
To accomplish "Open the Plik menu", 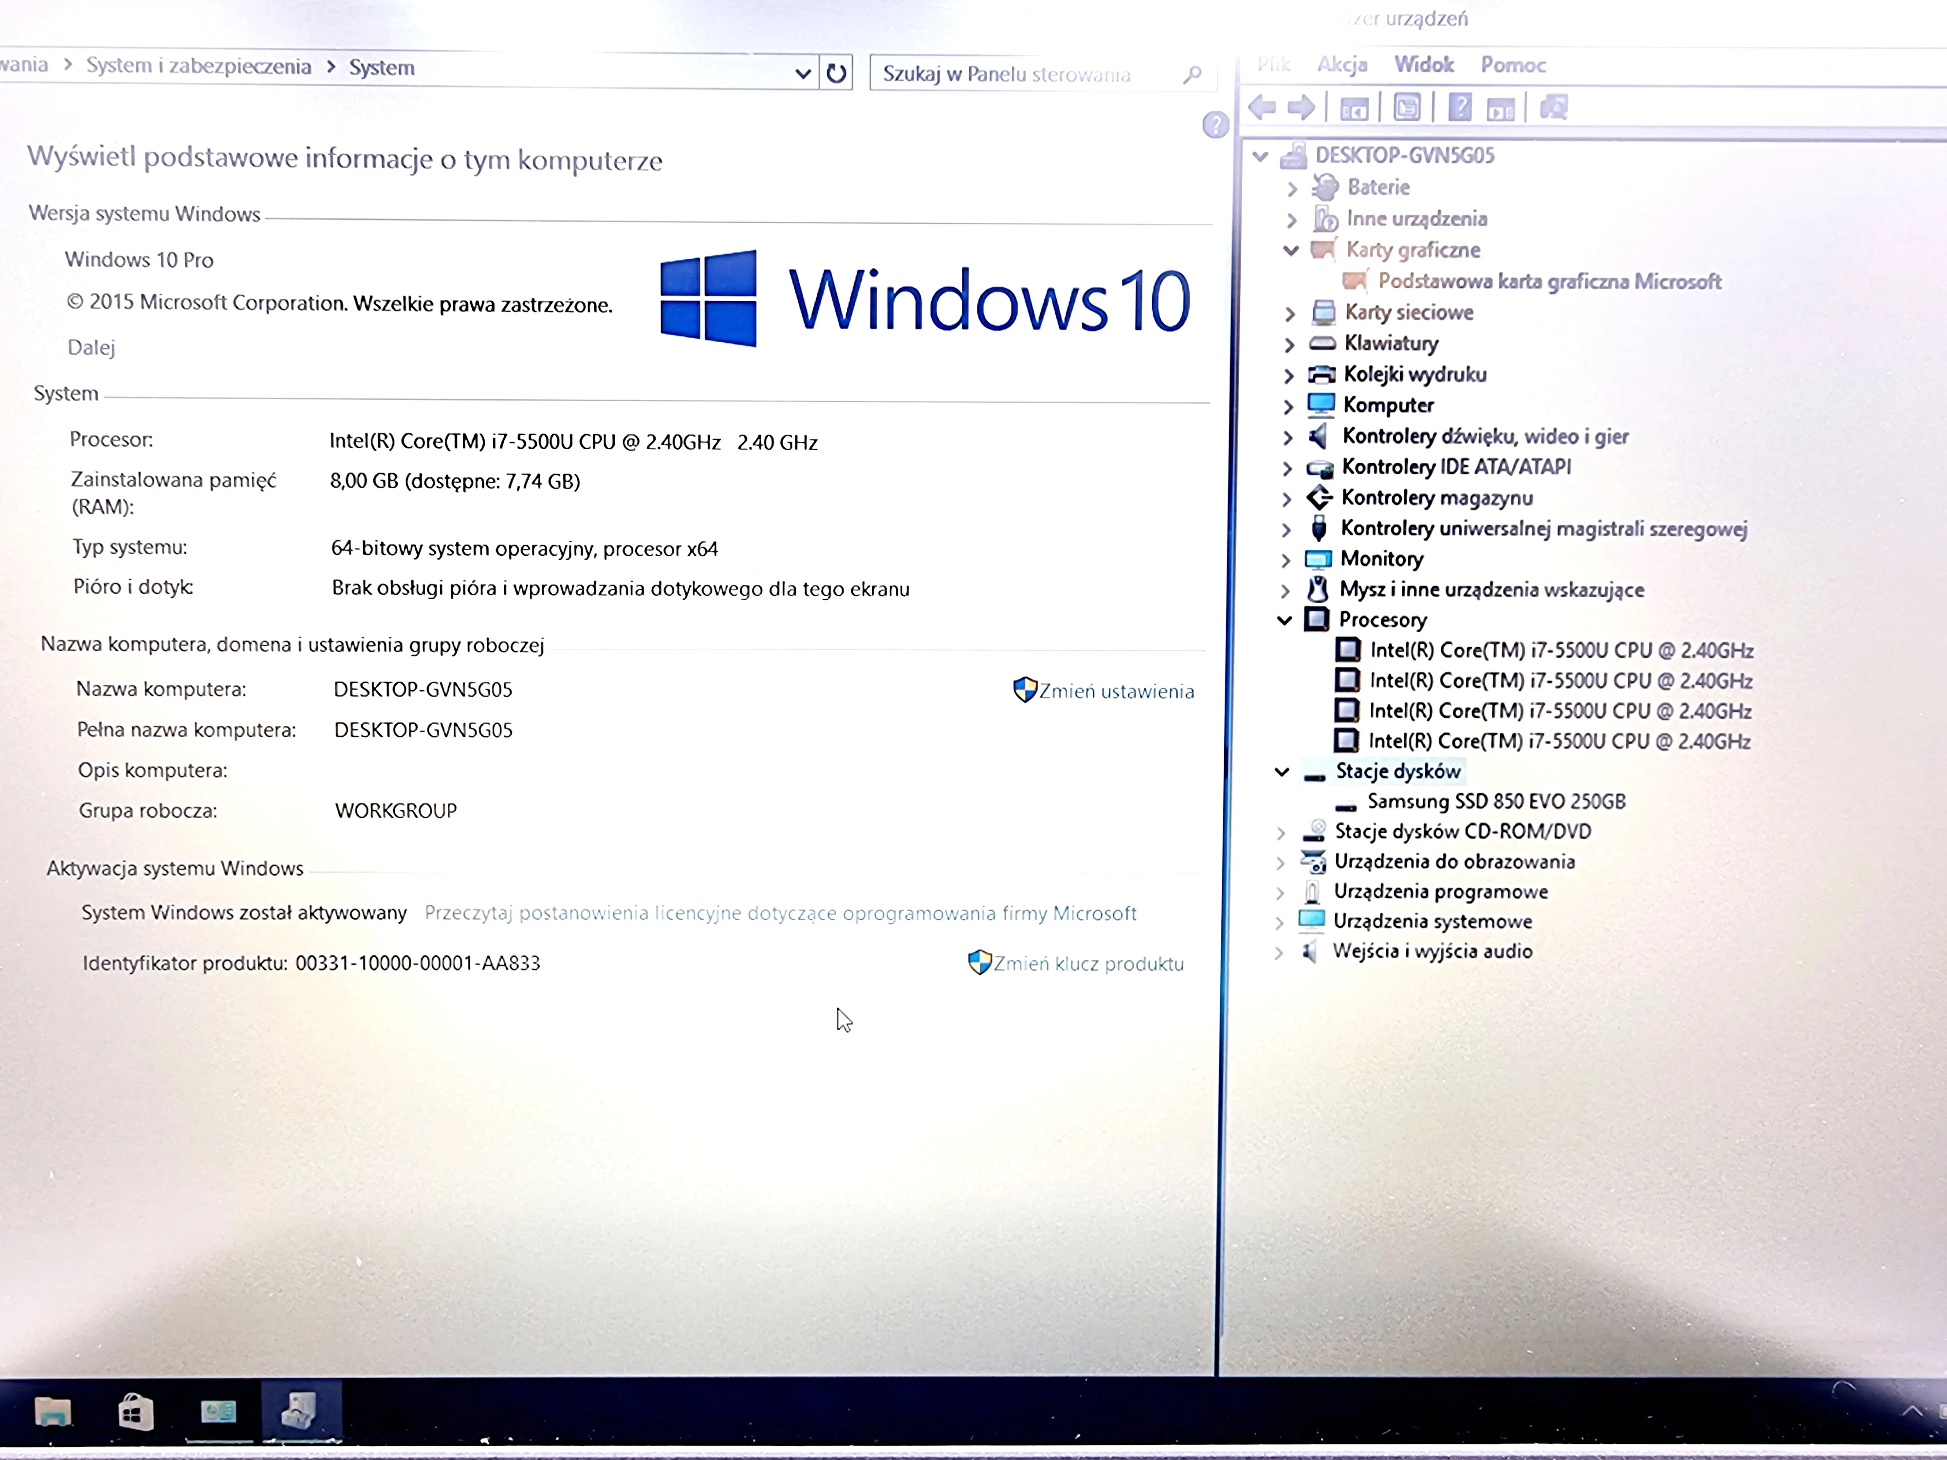I will click(x=1274, y=63).
